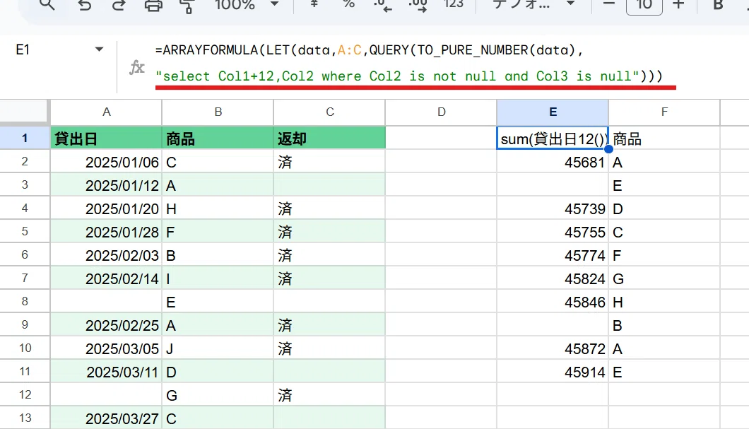
Task: Increase font size with plus button
Action: [678, 4]
